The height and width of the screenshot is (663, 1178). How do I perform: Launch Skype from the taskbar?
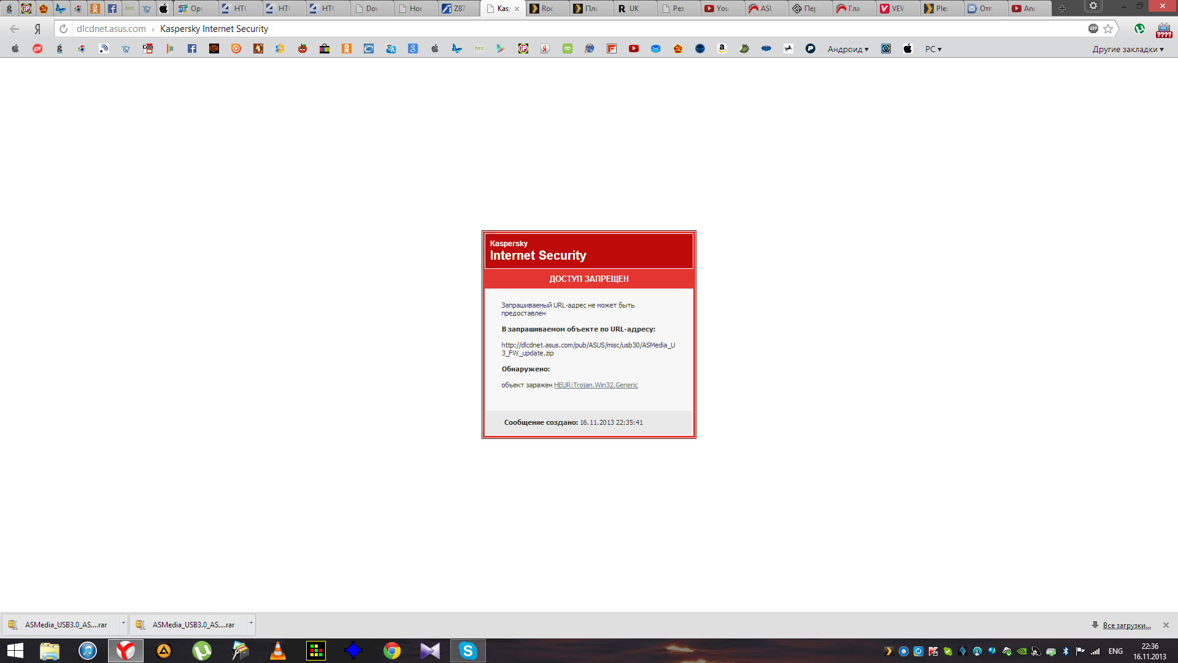tap(468, 651)
